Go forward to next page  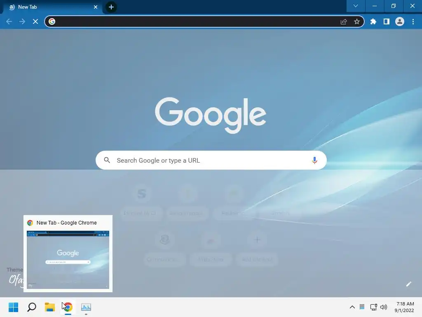point(22,21)
